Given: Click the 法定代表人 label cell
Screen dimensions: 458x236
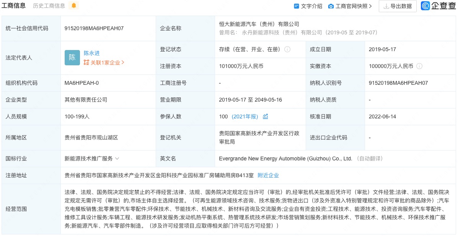Looking at the screenshot, I should point(31,58).
